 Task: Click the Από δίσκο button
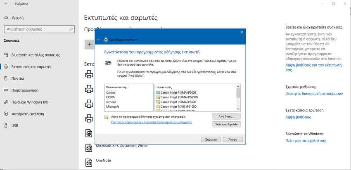click(x=226, y=116)
